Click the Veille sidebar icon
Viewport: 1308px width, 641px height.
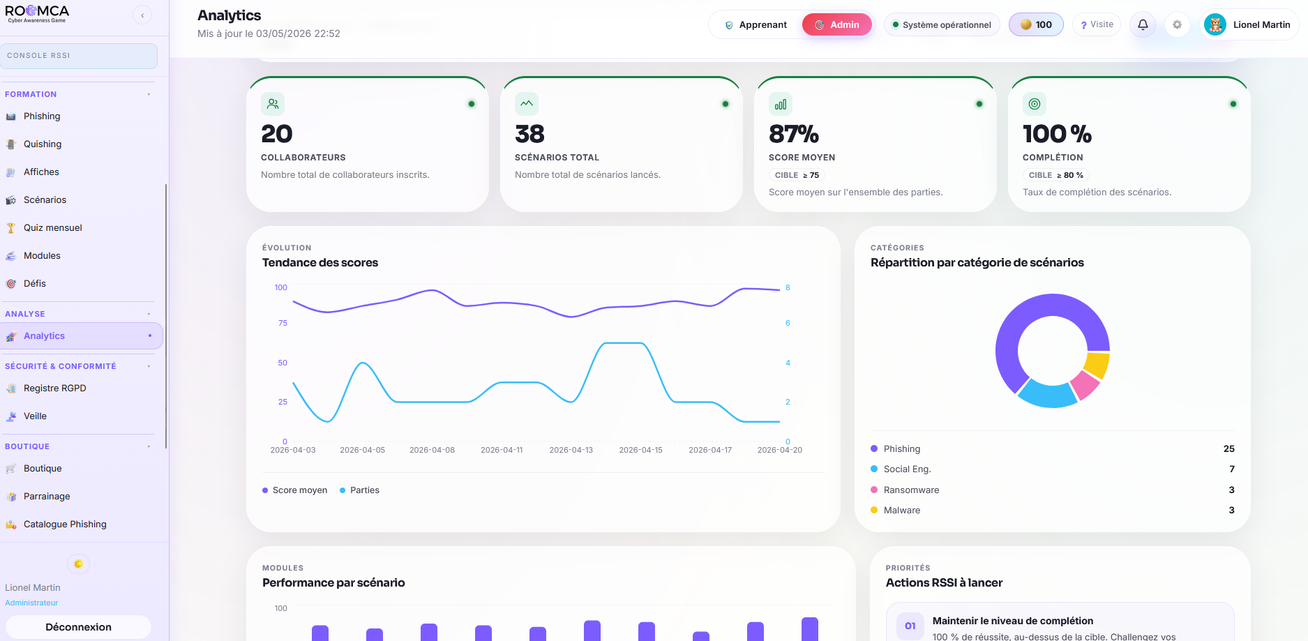pyautogui.click(x=11, y=416)
